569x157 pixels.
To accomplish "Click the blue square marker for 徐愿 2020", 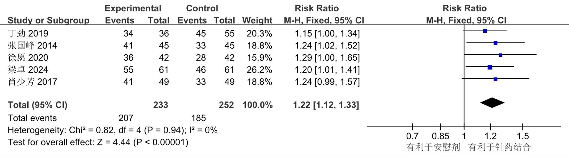I will [x=500, y=55].
